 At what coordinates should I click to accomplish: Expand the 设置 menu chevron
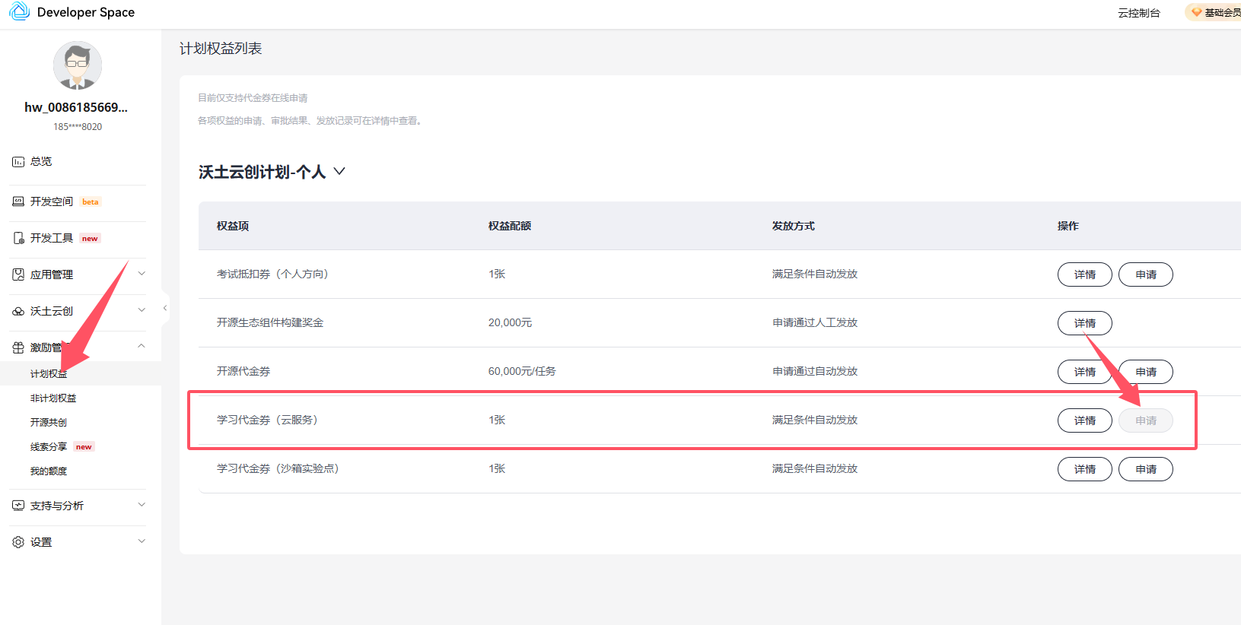tap(142, 541)
